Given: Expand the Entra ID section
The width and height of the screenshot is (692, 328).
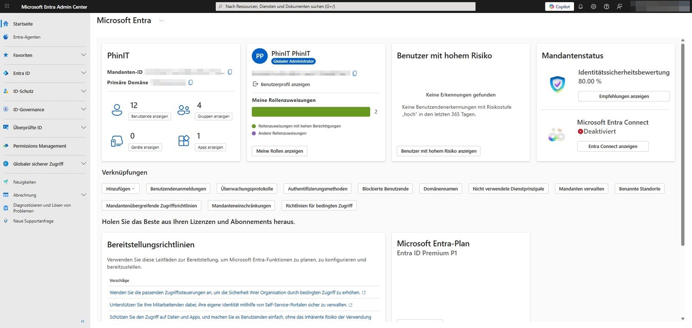Looking at the screenshot, I should point(83,73).
